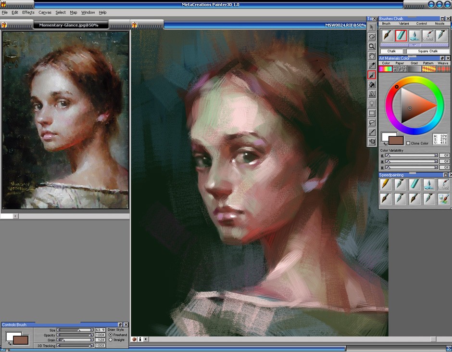Expand the Brushes palette drawer triangle
452x352 pixels.
click(x=414, y=45)
